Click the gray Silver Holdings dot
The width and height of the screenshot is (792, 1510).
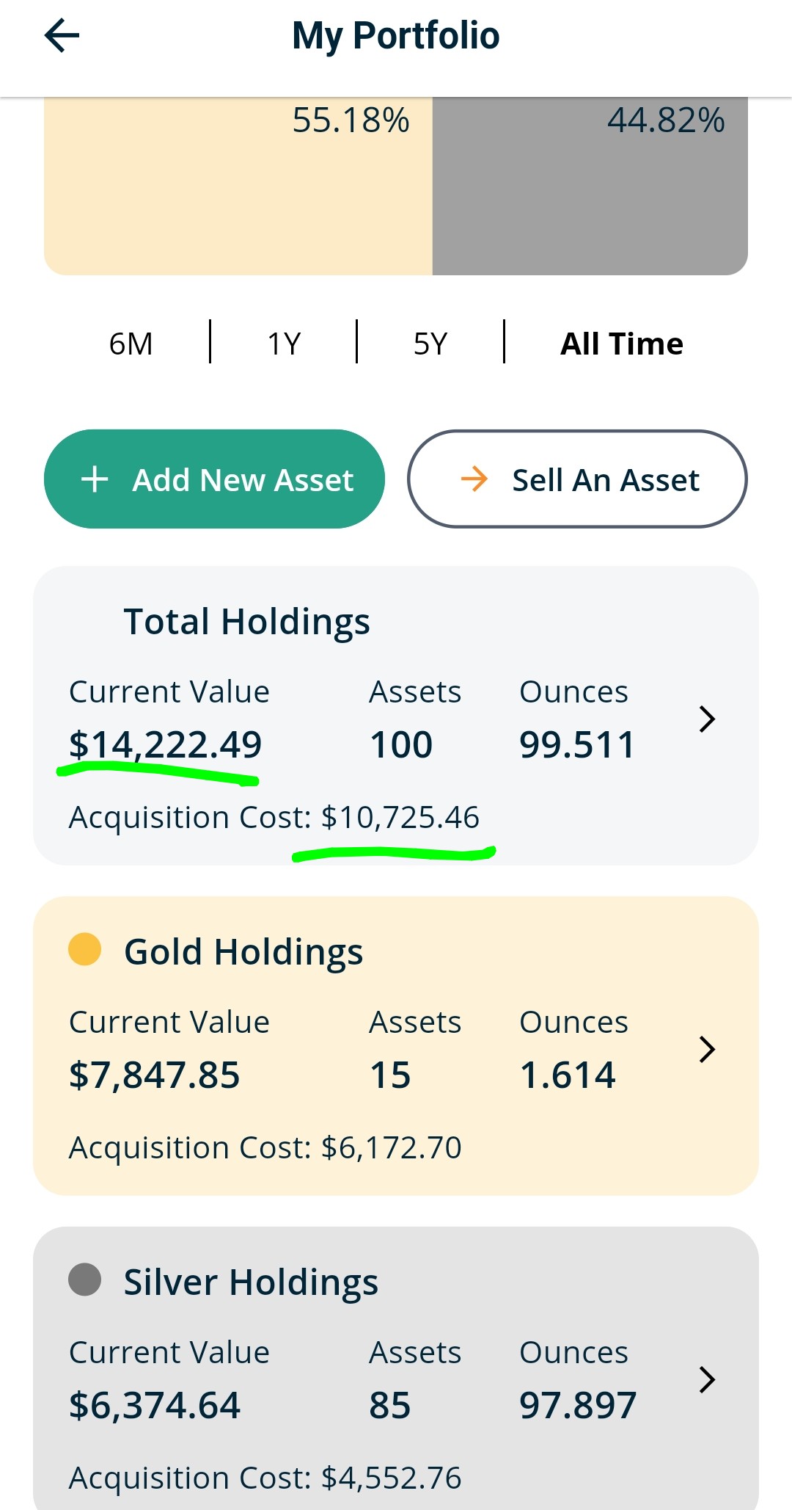(x=84, y=1279)
